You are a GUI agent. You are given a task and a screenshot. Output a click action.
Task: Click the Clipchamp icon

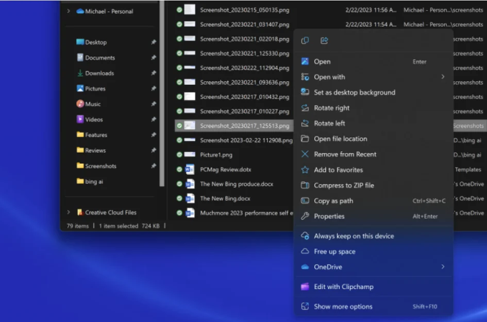click(305, 287)
